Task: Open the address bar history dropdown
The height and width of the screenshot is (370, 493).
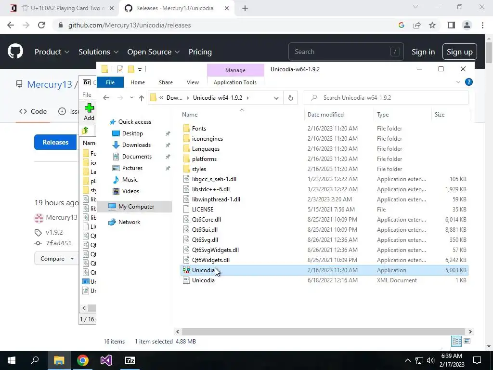Action: point(276,98)
